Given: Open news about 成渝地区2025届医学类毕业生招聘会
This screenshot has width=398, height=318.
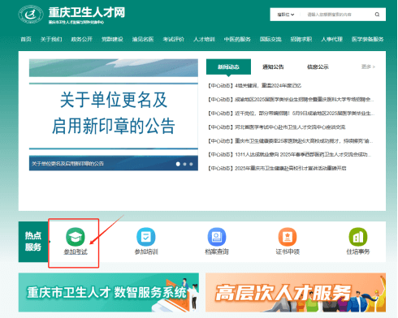Looking at the screenshot, I should pos(291,100).
